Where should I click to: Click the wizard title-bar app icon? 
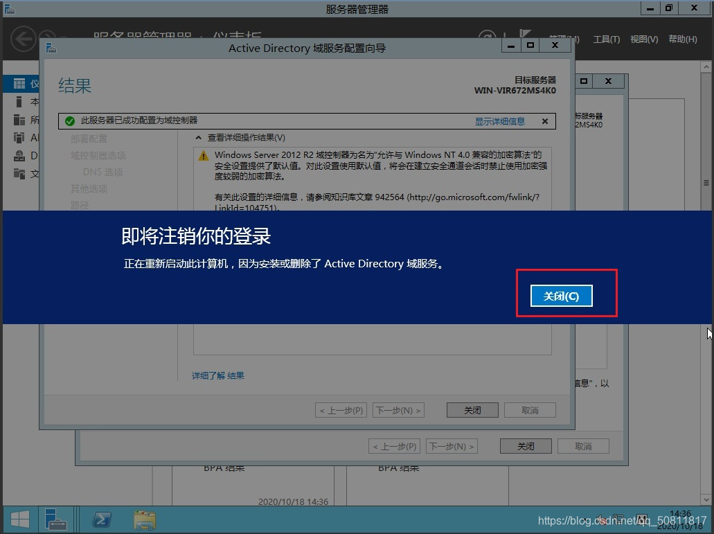[51, 48]
